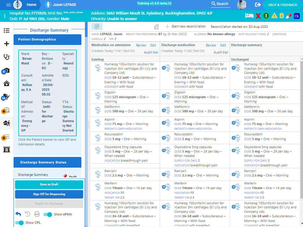Click Save as Draft
Screen dimensions: 303x227
point(49,184)
